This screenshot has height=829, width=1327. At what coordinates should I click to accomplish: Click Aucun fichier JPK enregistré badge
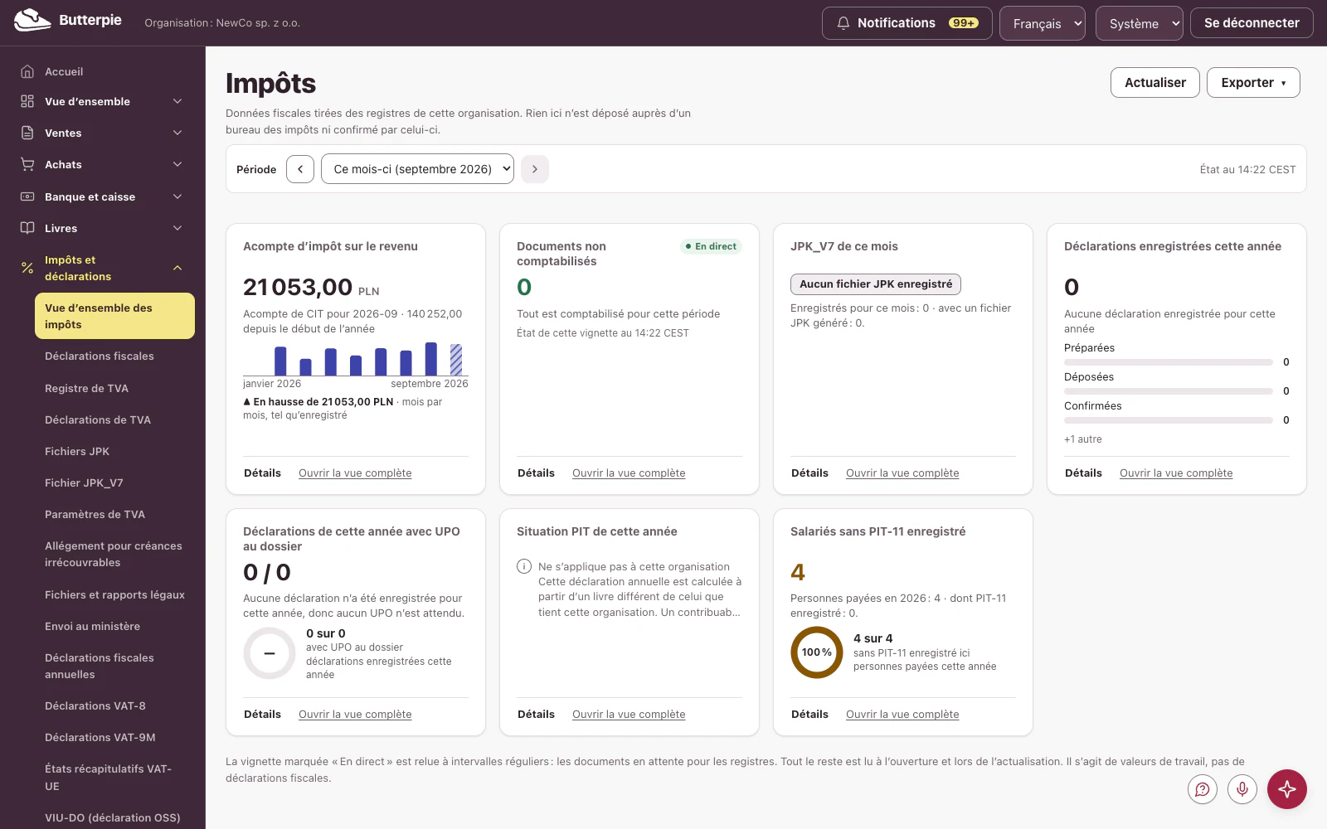[876, 284]
